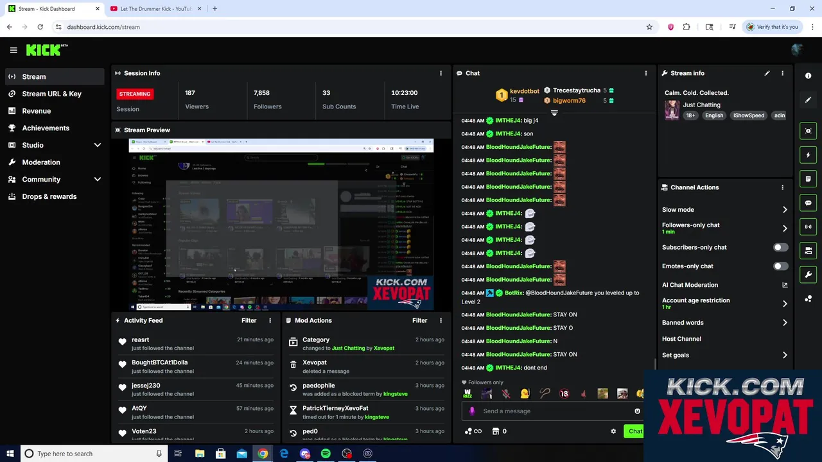Insert the muted microphone emote
Image resolution: width=822 pixels, height=462 pixels.
tap(506, 393)
